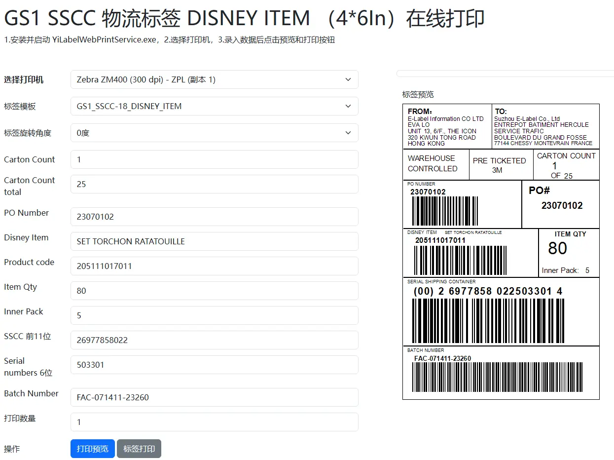Focus the Batch Number input field
The image size is (614, 460).
click(214, 397)
